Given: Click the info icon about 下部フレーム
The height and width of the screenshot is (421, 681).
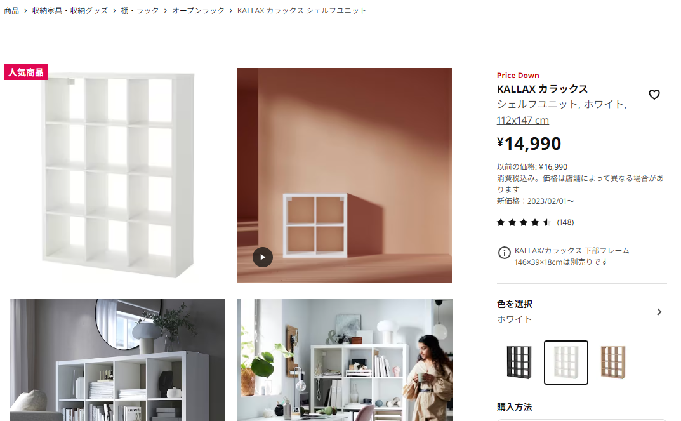Looking at the screenshot, I should (x=504, y=253).
